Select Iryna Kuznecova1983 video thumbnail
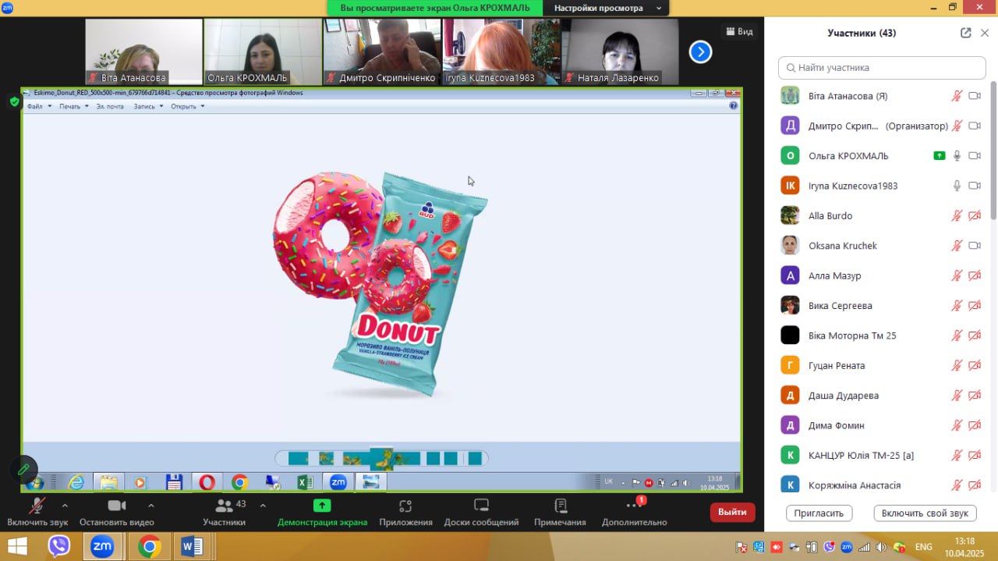Screen dimensions: 998x561 click(x=501, y=51)
